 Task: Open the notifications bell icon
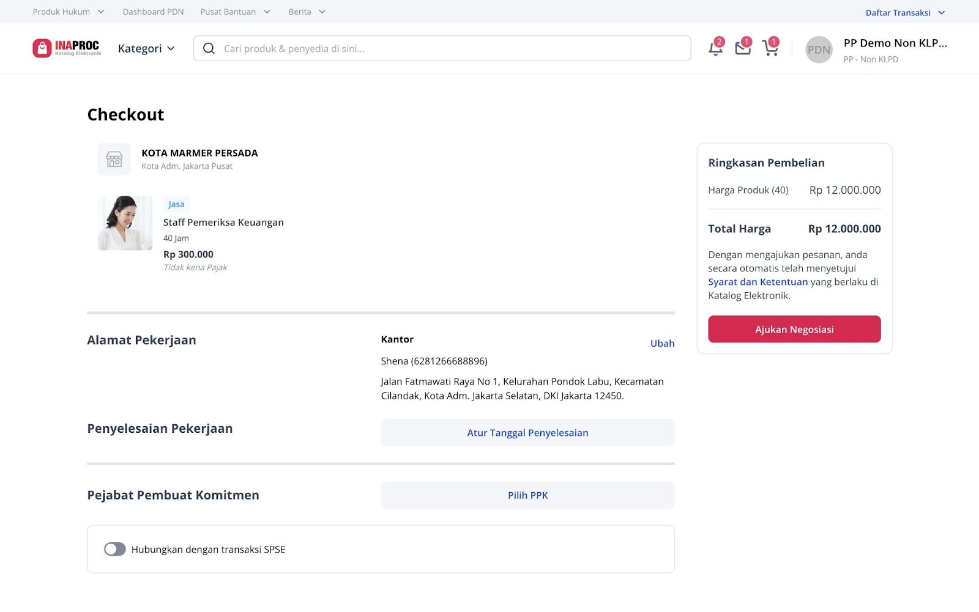tap(715, 48)
